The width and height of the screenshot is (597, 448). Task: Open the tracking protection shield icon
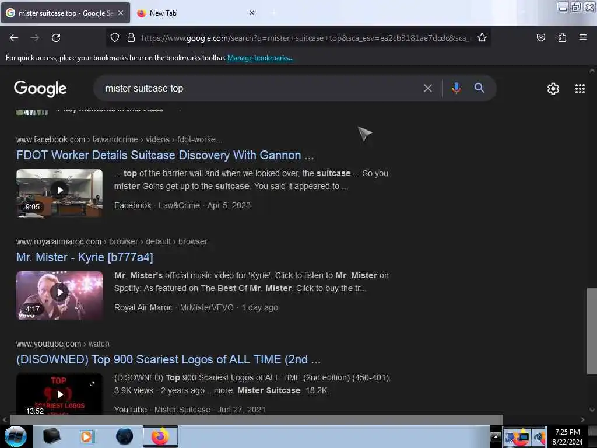(115, 37)
